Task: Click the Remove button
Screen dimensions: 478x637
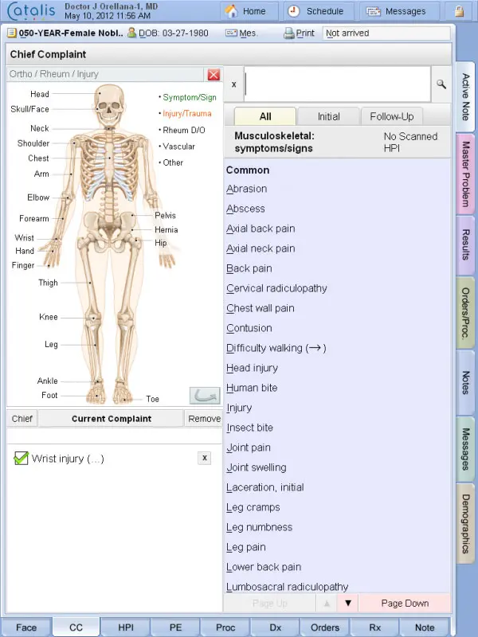Action: coord(205,419)
